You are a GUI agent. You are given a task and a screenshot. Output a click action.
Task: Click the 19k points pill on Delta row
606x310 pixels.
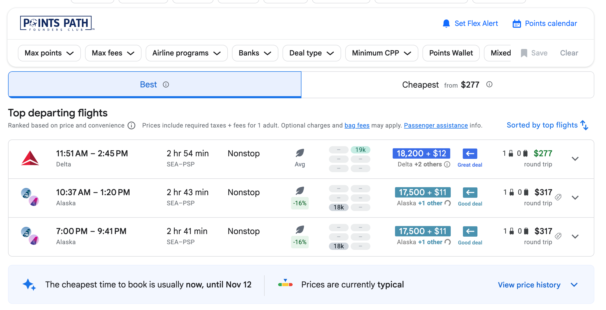click(360, 150)
